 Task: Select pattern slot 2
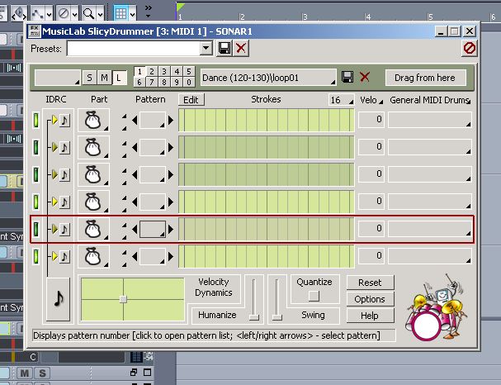coord(152,72)
